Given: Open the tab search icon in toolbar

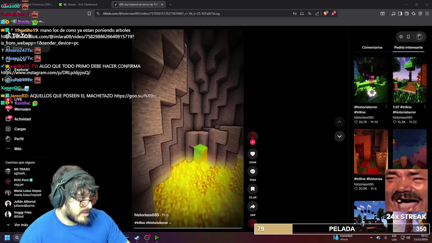Looking at the screenshot, I should pyautogui.click(x=382, y=13).
